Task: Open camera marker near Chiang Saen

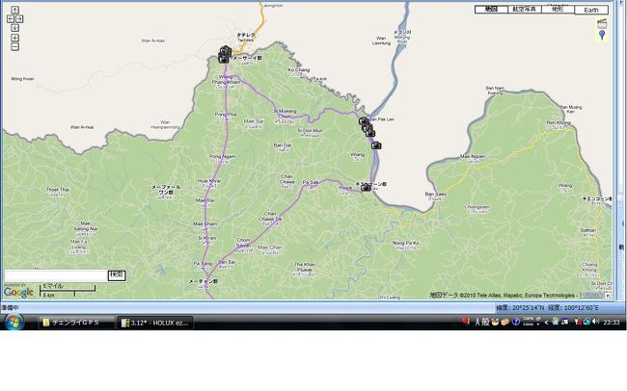Action: (x=366, y=187)
